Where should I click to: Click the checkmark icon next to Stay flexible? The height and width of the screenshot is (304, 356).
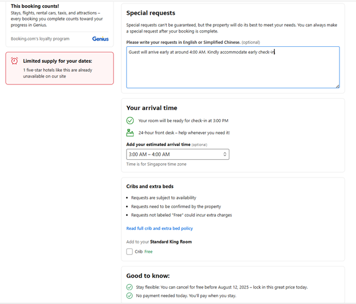(130, 287)
